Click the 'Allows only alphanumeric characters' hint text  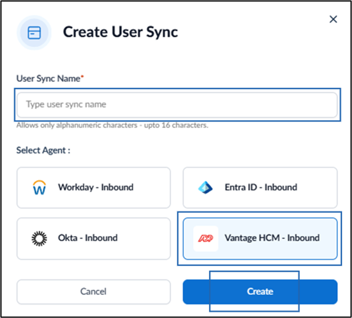tap(112, 125)
